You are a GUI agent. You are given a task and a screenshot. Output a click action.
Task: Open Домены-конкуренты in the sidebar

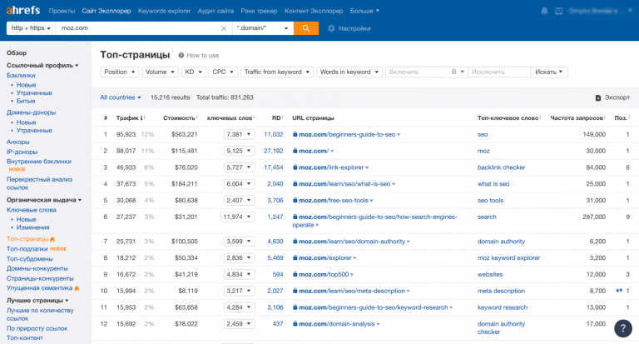(37, 268)
